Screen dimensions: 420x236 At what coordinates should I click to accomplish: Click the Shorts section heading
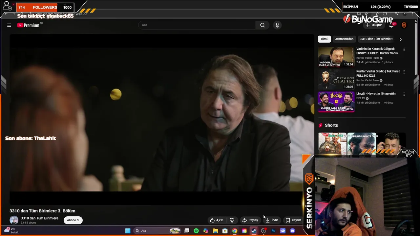pos(331,125)
